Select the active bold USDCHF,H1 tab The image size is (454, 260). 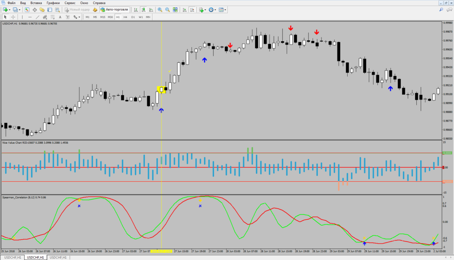pos(35,257)
